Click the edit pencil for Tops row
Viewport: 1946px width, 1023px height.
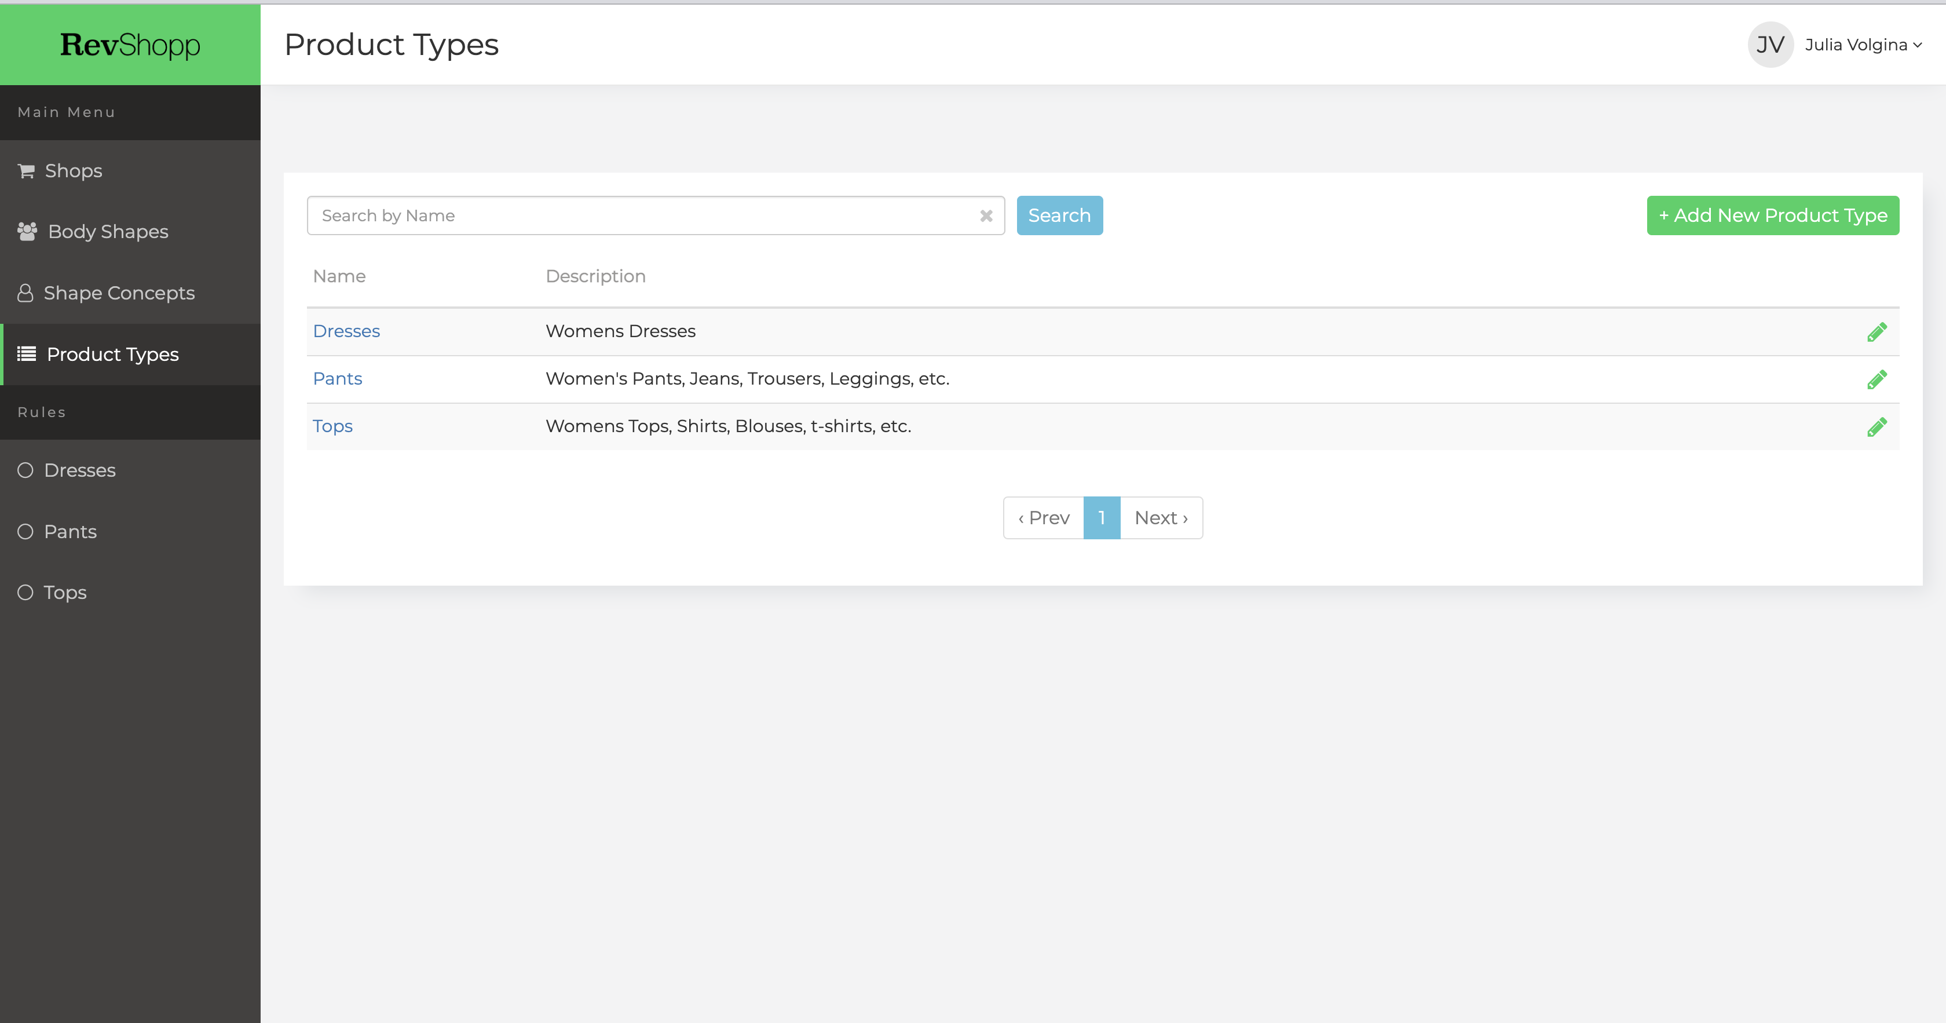(1877, 427)
